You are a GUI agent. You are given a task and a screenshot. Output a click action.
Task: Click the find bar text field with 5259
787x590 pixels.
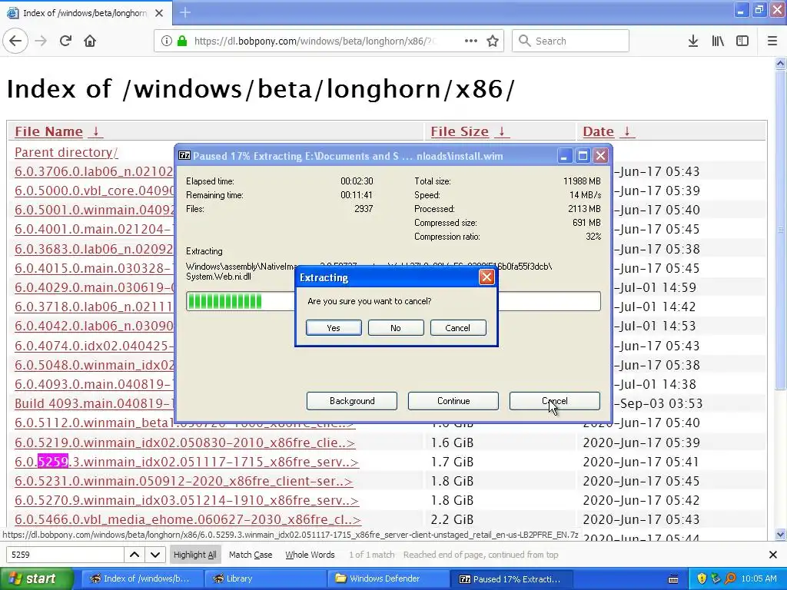coord(65,555)
